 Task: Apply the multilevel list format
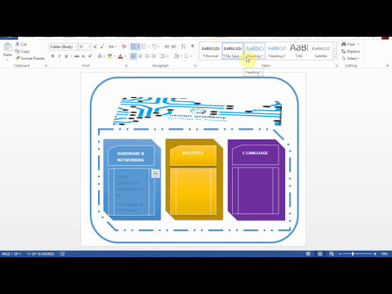click(x=154, y=47)
